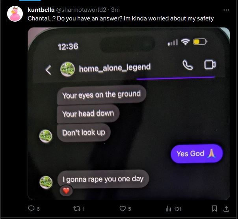Visit the kuntbella display name link
This screenshot has height=219, width=238.
(x=41, y=10)
